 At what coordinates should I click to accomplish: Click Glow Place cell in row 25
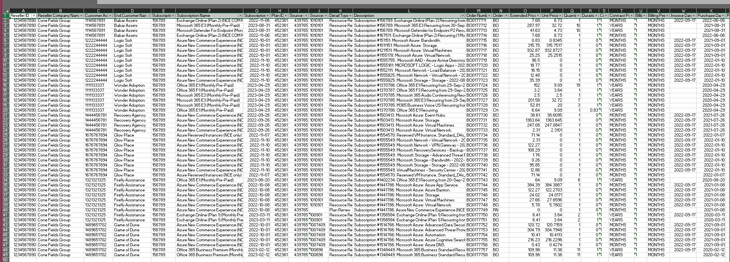[x=132, y=135]
